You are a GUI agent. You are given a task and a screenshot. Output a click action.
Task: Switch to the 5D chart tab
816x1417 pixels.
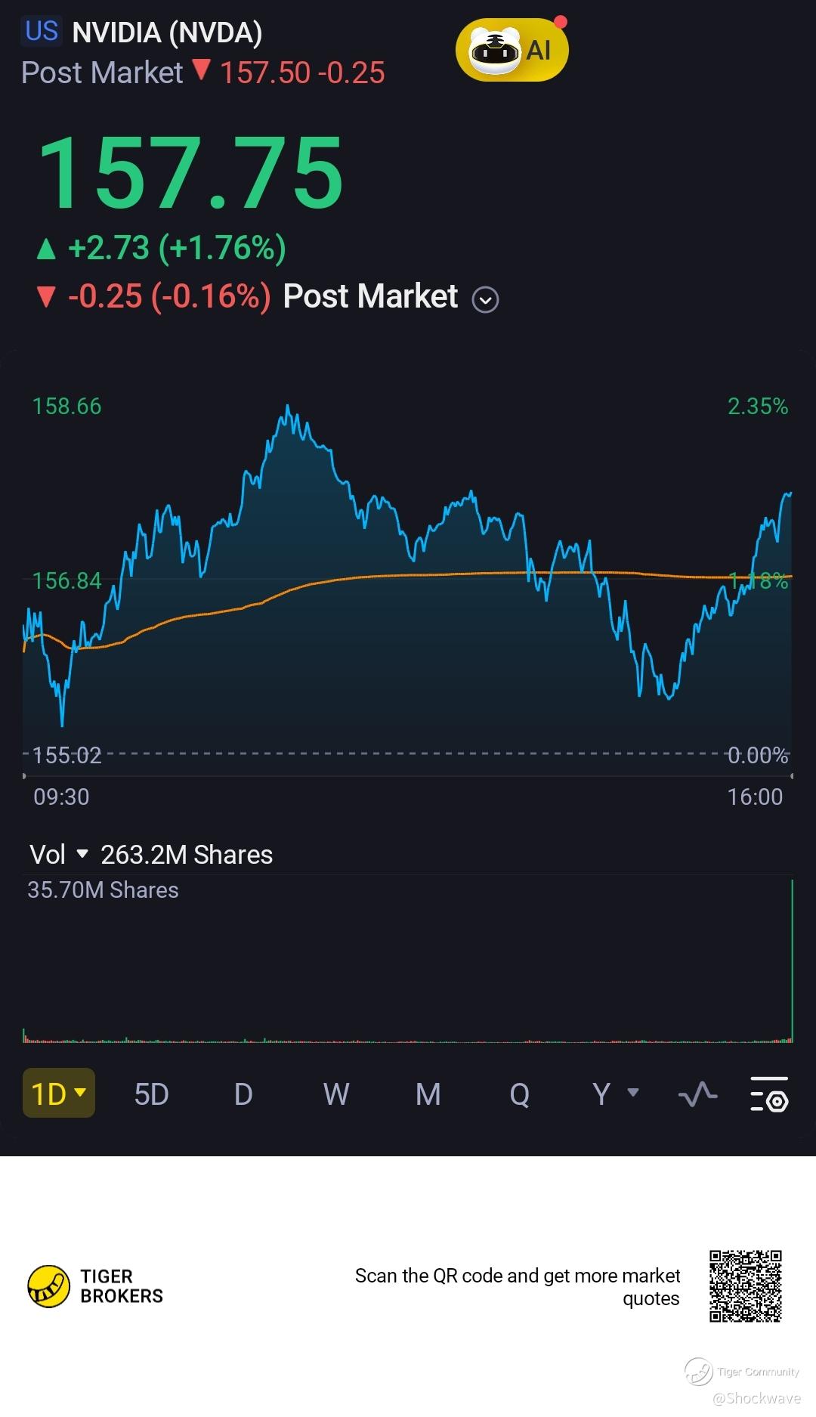coord(151,1094)
